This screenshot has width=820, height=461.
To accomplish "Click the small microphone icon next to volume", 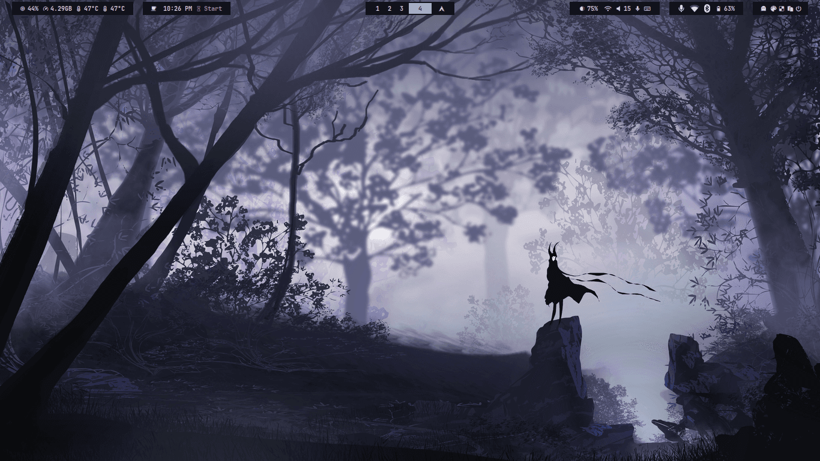I will pos(638,8).
